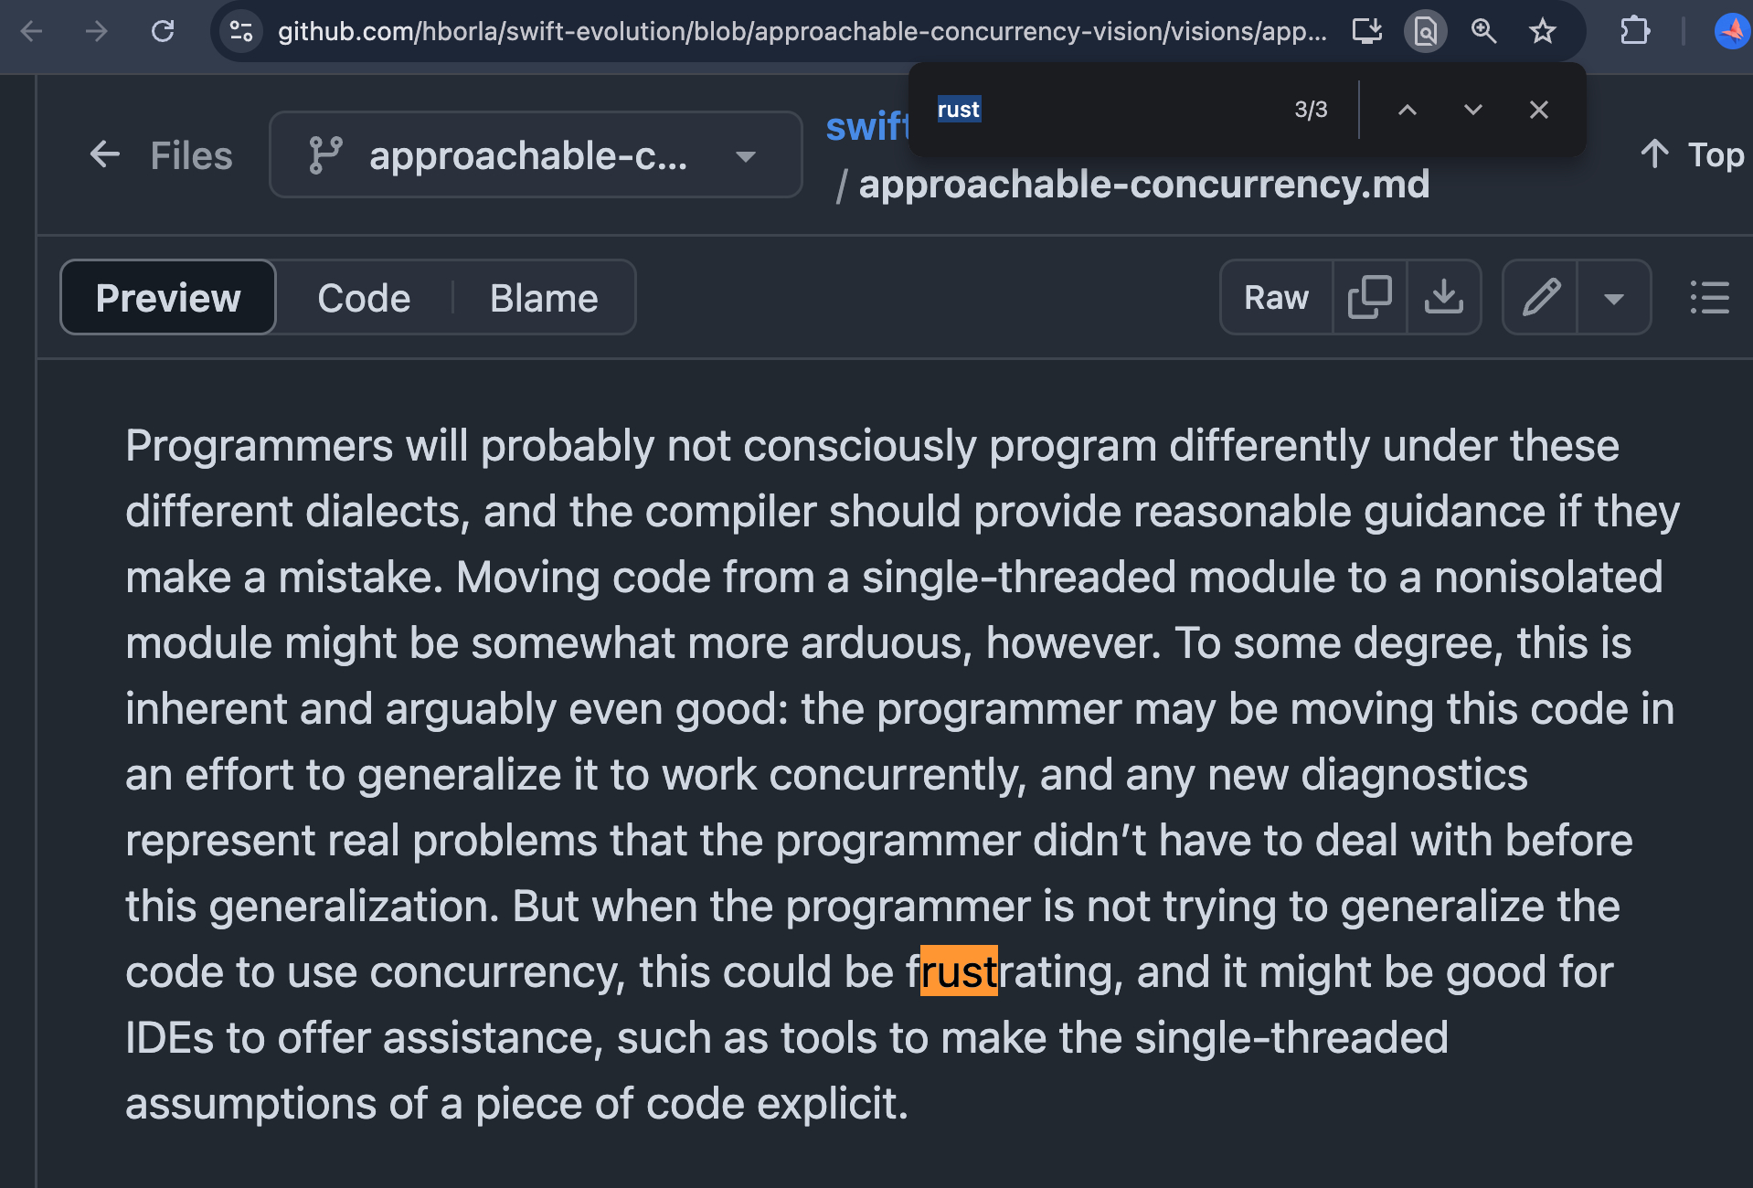Go to previous find result

click(x=1408, y=110)
